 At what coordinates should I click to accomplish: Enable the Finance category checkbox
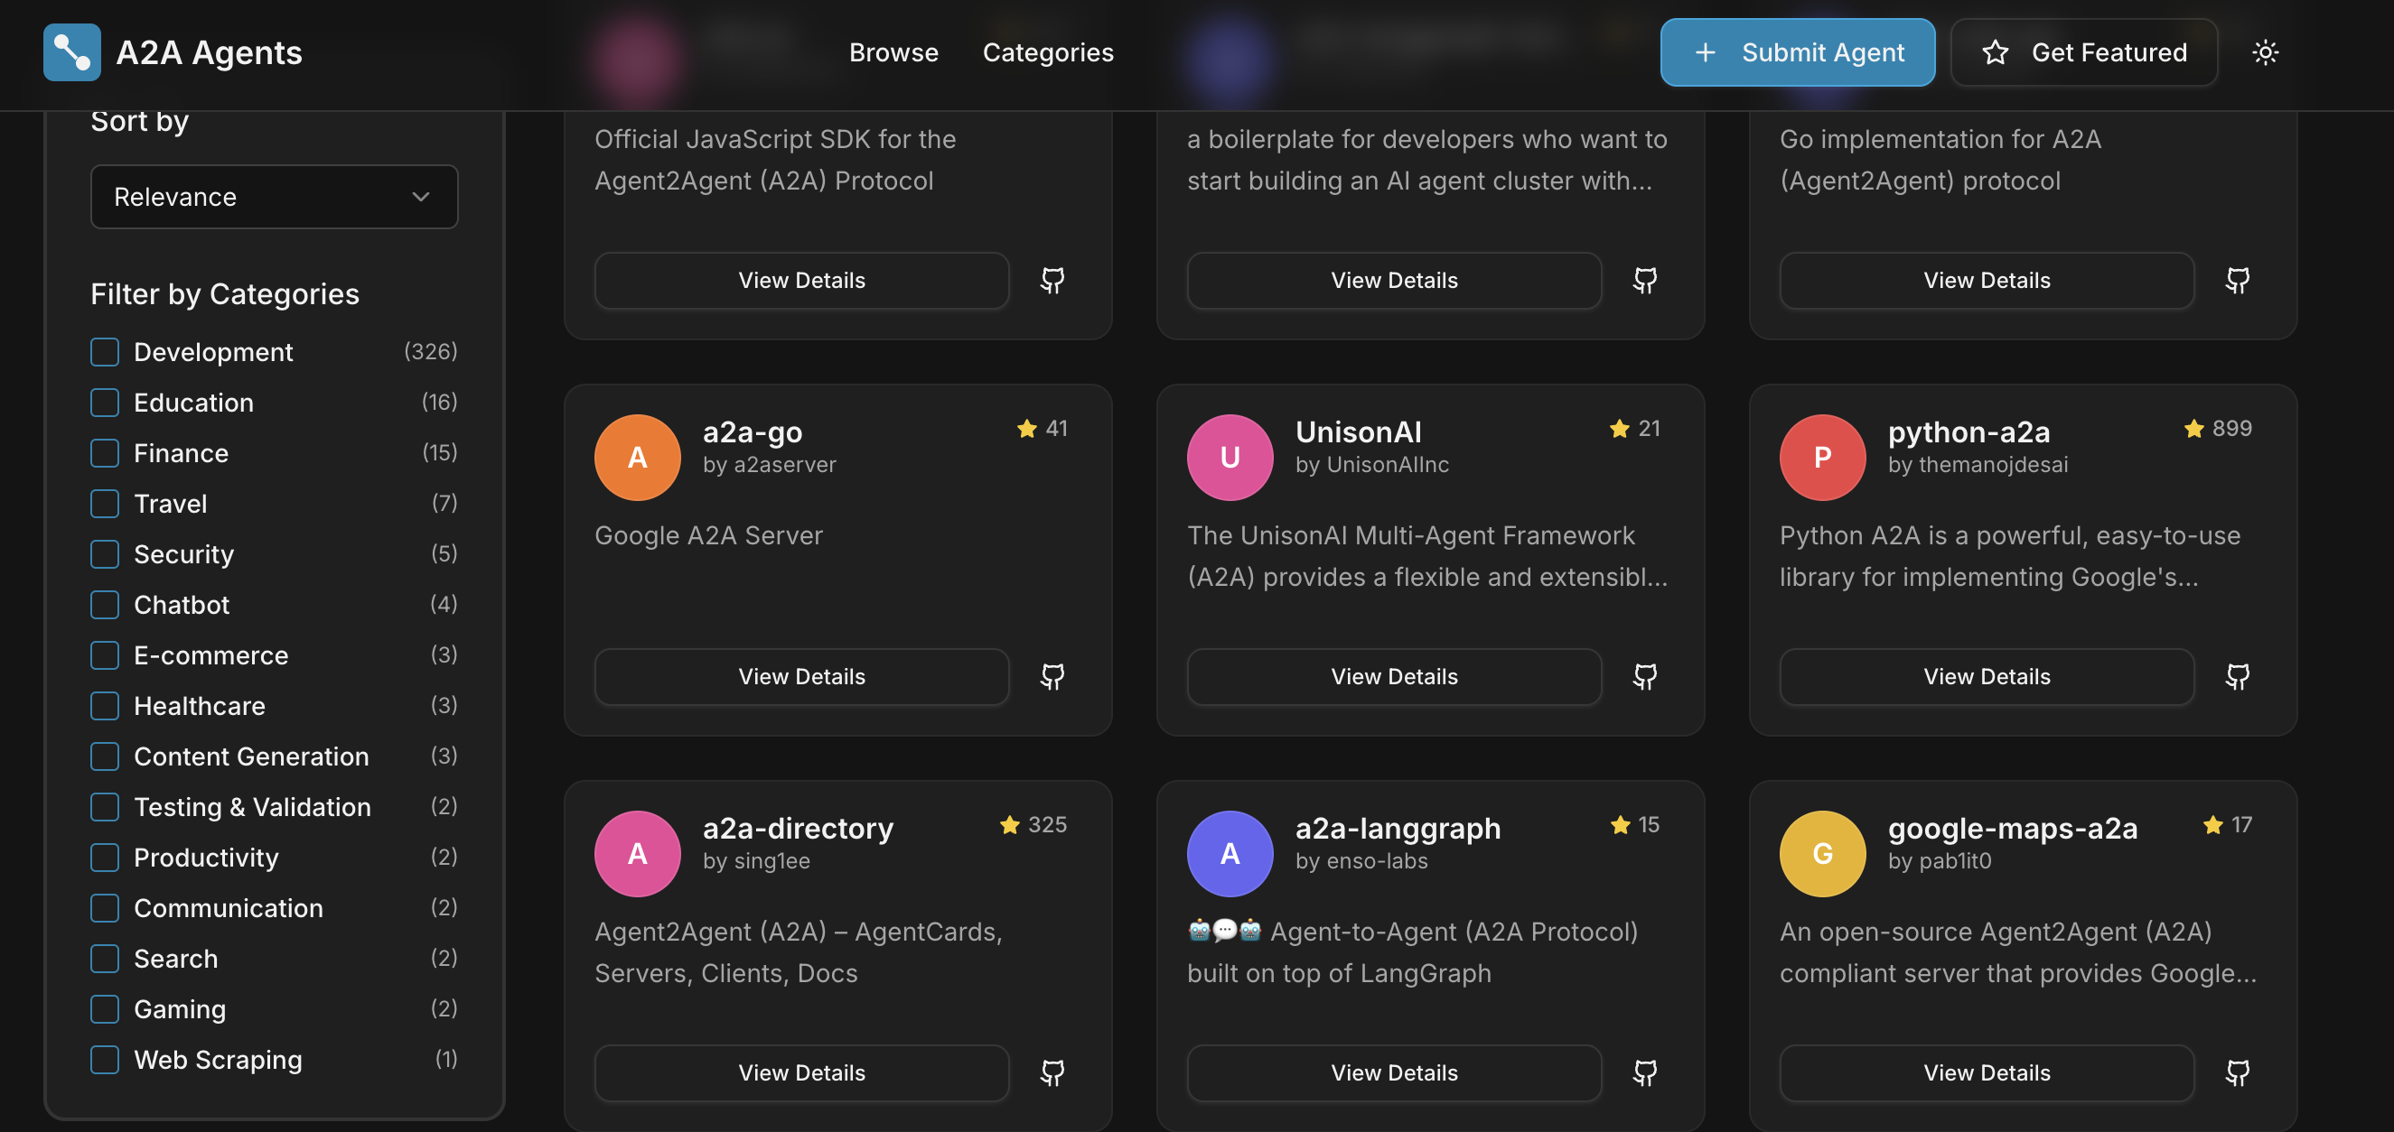105,453
